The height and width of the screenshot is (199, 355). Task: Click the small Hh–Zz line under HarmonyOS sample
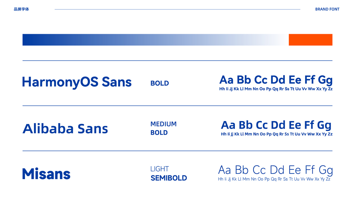[276, 89]
